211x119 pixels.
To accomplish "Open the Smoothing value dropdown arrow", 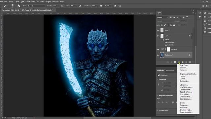I will click(98, 6).
